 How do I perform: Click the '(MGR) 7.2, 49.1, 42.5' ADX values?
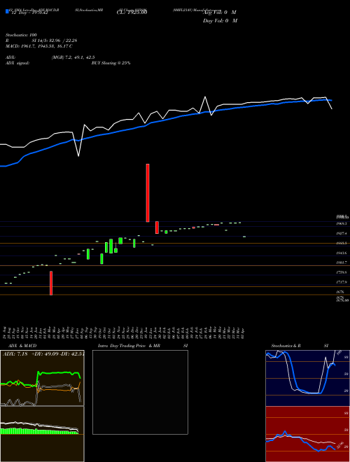pos(73,57)
